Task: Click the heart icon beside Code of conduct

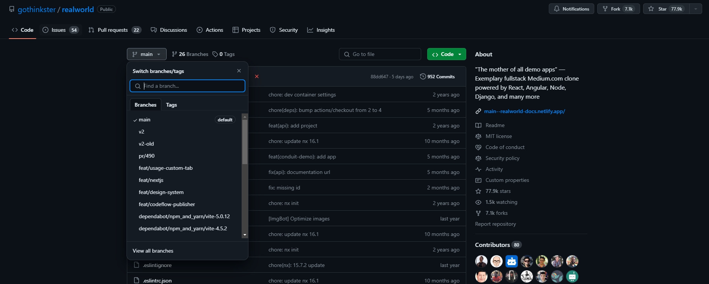Action: point(478,147)
